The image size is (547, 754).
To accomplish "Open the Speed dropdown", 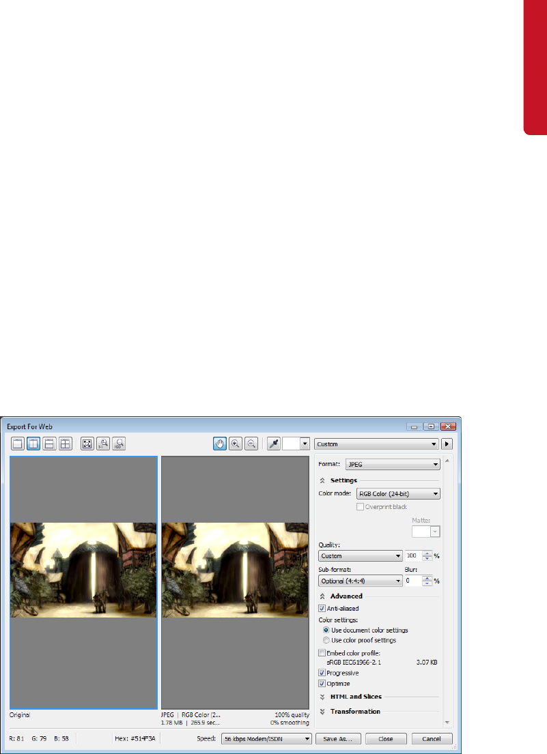I will tap(266, 738).
